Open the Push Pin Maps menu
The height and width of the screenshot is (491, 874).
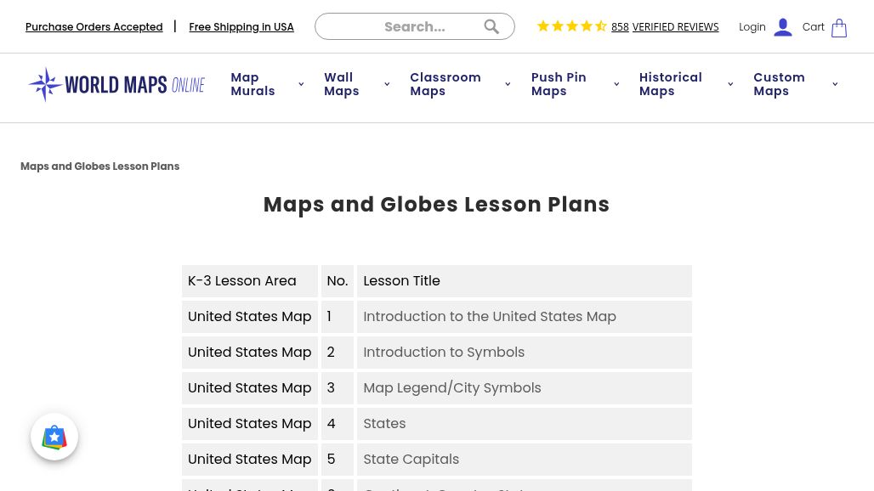tap(559, 84)
